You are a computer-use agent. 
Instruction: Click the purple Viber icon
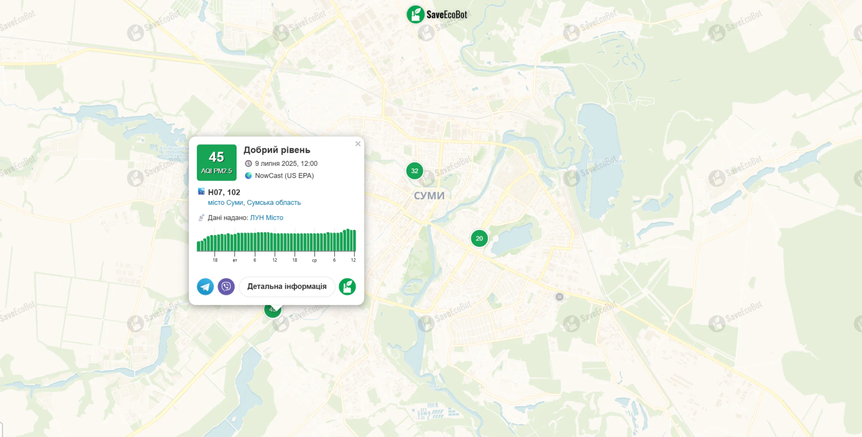click(226, 287)
